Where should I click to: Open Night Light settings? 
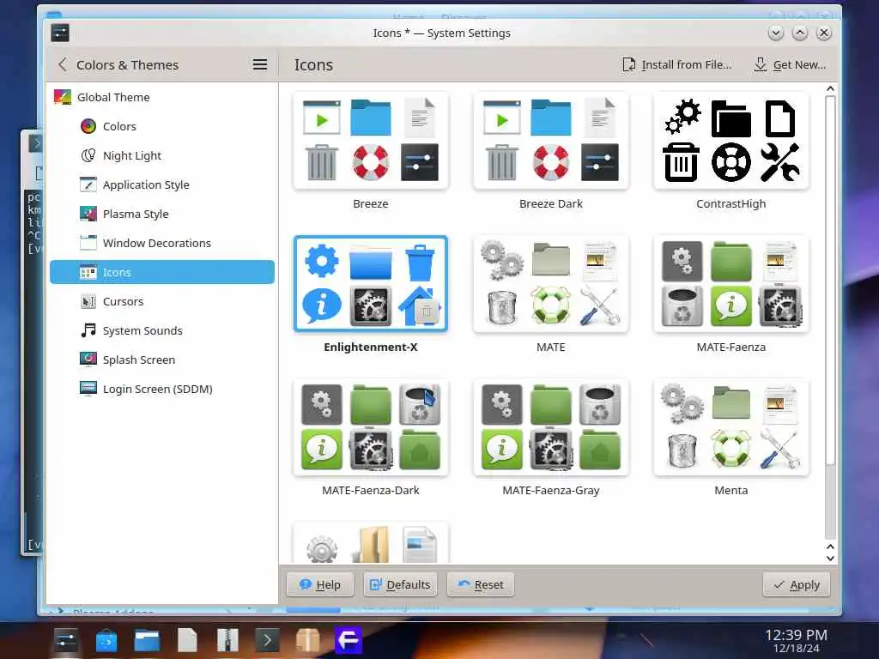click(162, 156)
